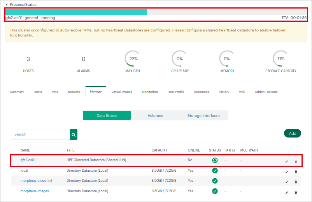Open the morpheus-images datastore link

coord(35,191)
